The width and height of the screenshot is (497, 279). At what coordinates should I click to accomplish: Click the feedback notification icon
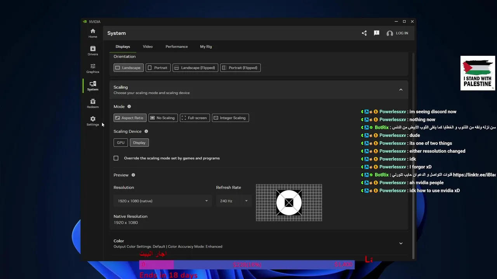[377, 33]
